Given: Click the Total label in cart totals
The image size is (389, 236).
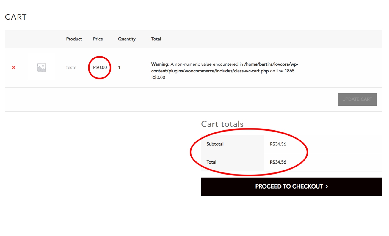Looking at the screenshot, I should [x=211, y=162].
